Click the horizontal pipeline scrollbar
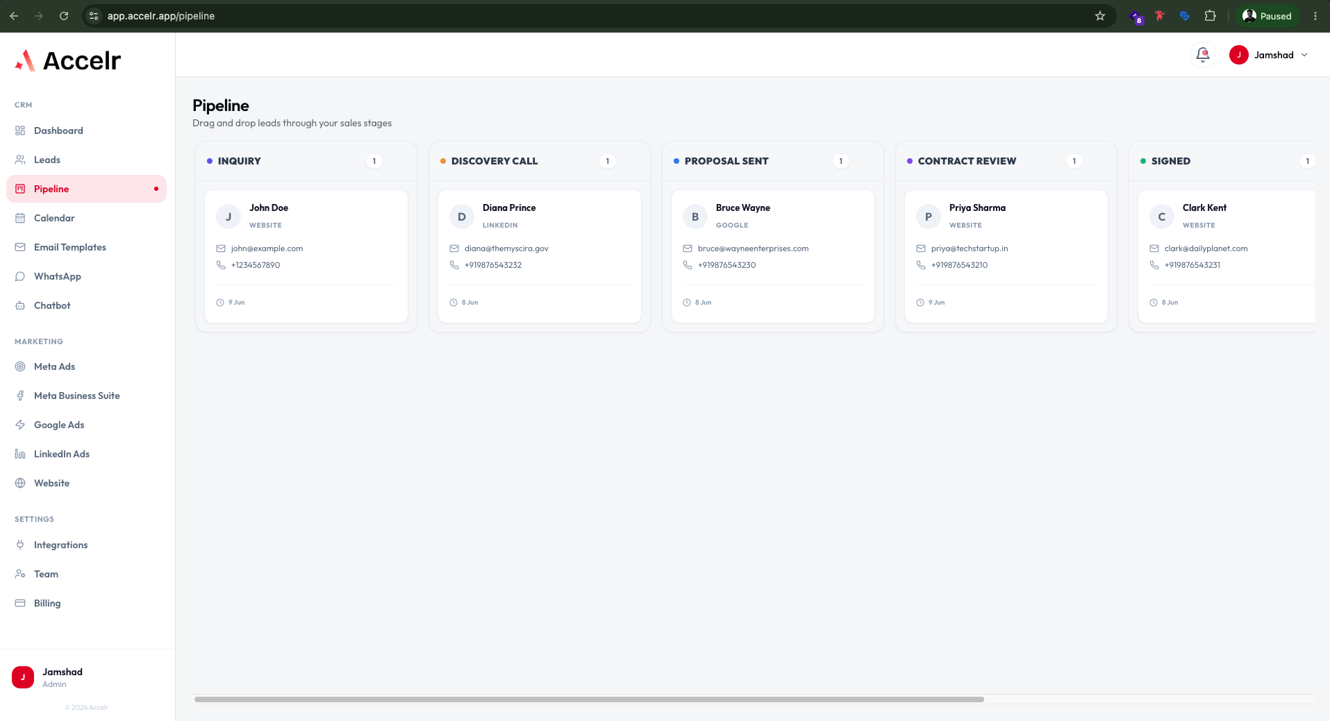This screenshot has height=721, width=1330. [x=589, y=699]
